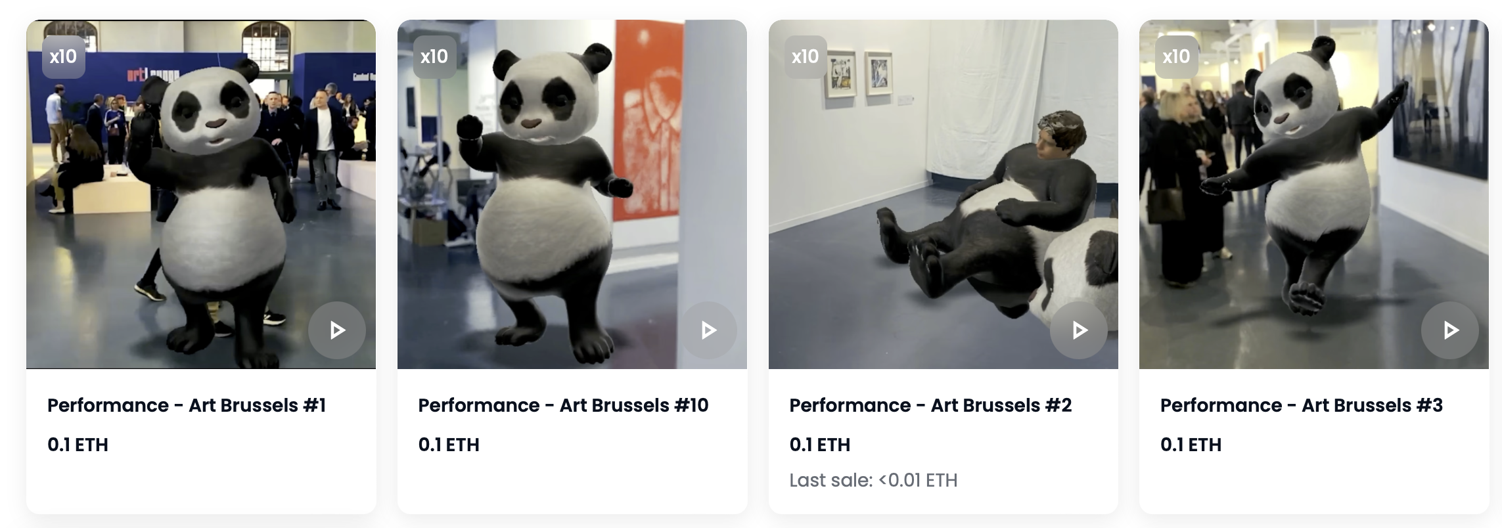The image size is (1502, 528).
Task: Click x10 badge on Art Brussels #3
Action: 1177,57
